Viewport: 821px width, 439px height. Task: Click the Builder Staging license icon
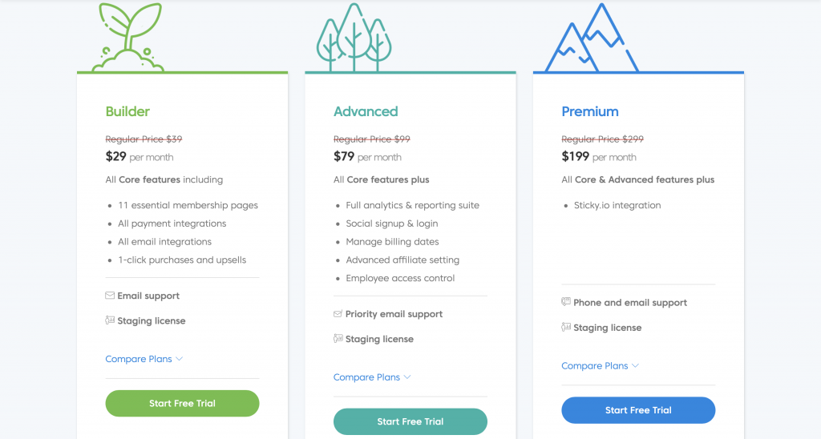click(110, 320)
